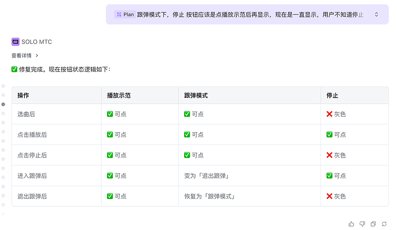Click the SOLO MTC agent avatar icon
The width and height of the screenshot is (397, 230).
pyautogui.click(x=16, y=42)
